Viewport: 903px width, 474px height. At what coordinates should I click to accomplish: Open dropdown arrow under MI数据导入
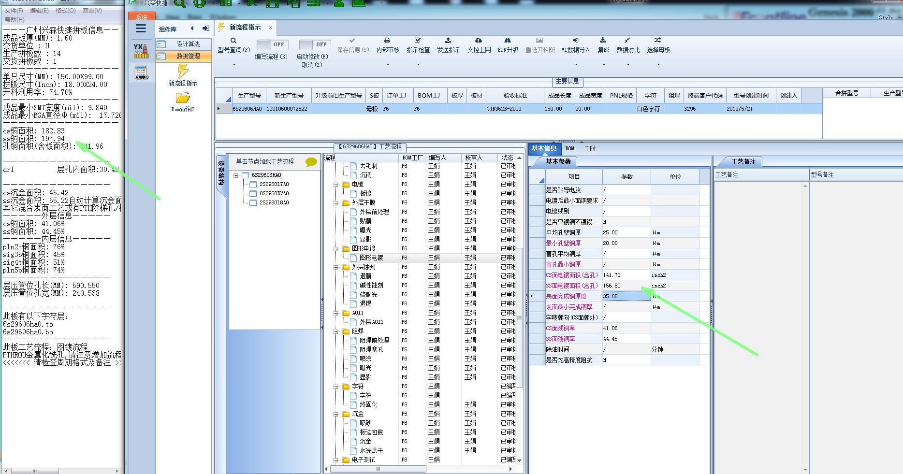pyautogui.click(x=576, y=64)
